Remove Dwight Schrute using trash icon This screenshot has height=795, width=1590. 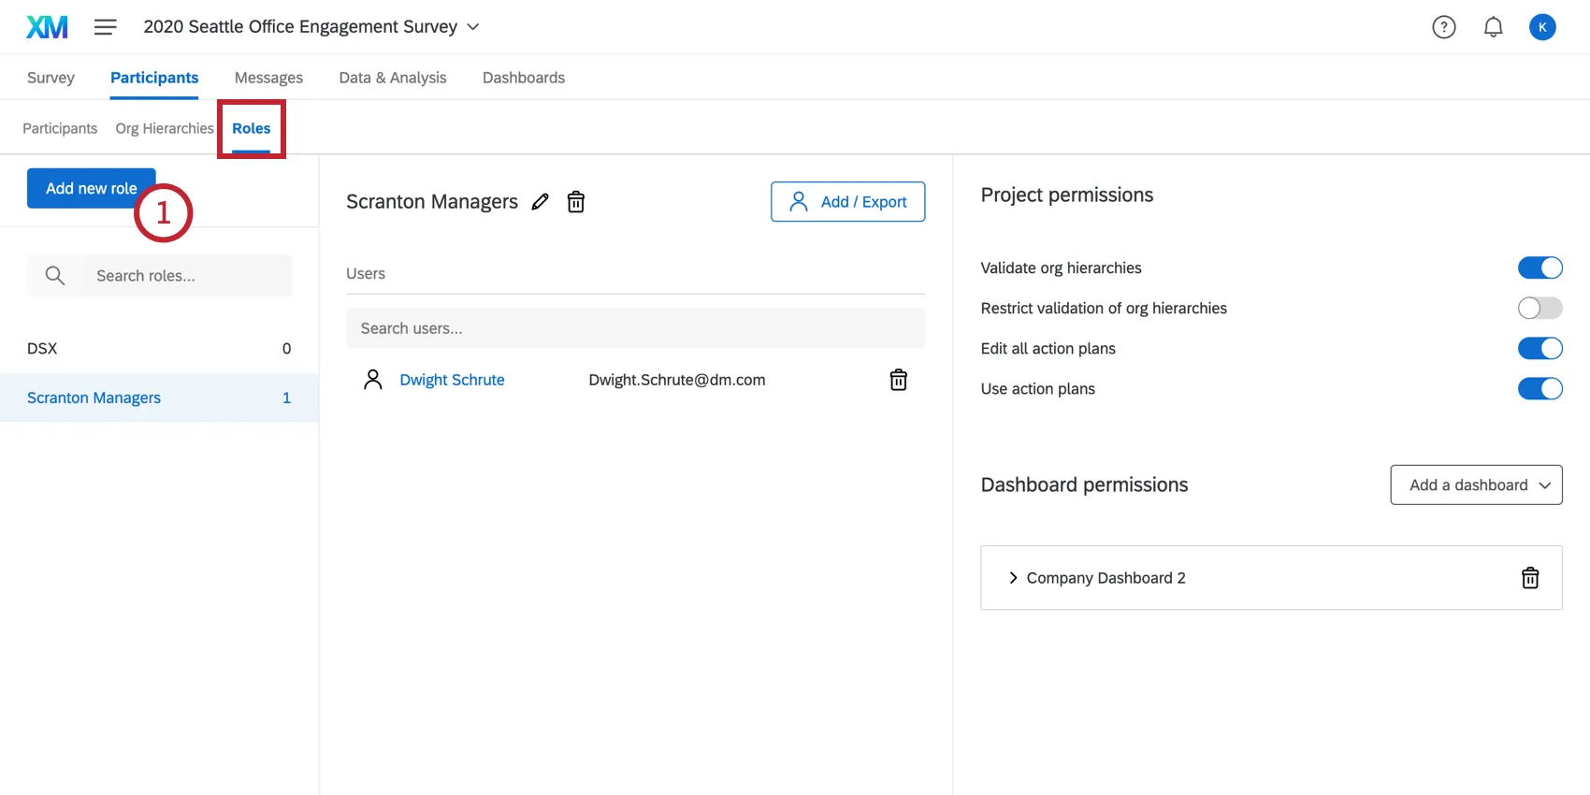tap(898, 380)
